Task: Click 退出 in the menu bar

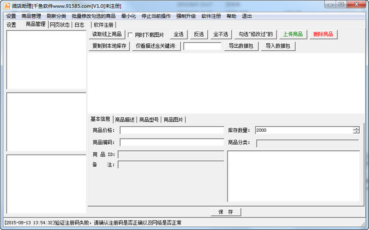Action: (247, 16)
